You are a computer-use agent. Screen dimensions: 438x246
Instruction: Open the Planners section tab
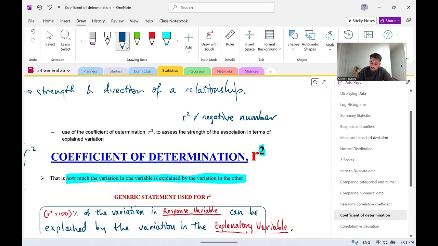pos(90,71)
